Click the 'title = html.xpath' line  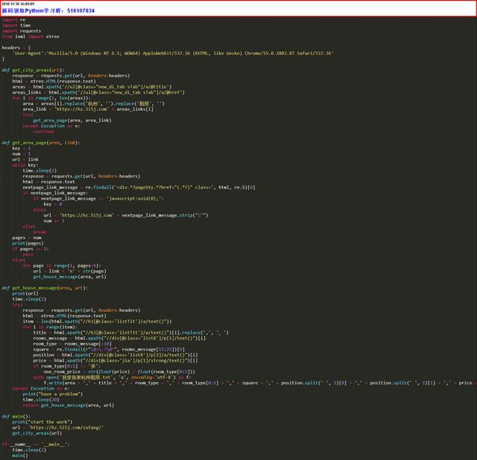131,333
